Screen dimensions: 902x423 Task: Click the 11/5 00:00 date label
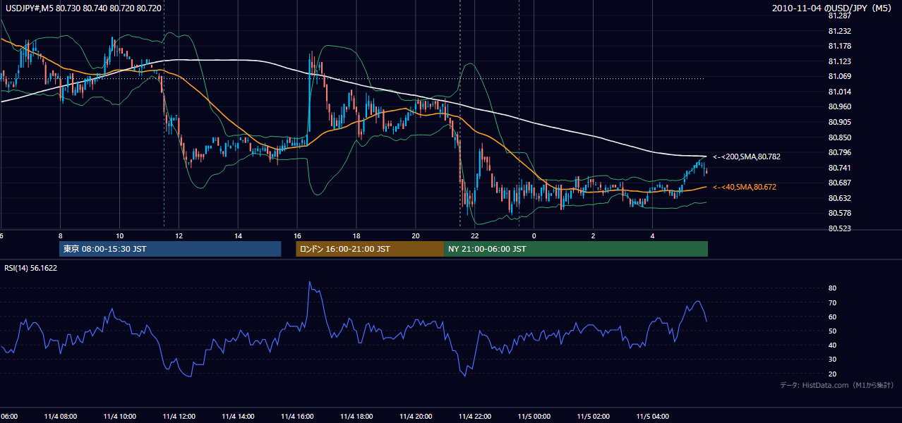click(534, 416)
